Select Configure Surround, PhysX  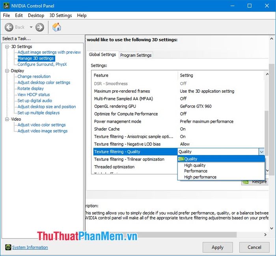click(42, 64)
